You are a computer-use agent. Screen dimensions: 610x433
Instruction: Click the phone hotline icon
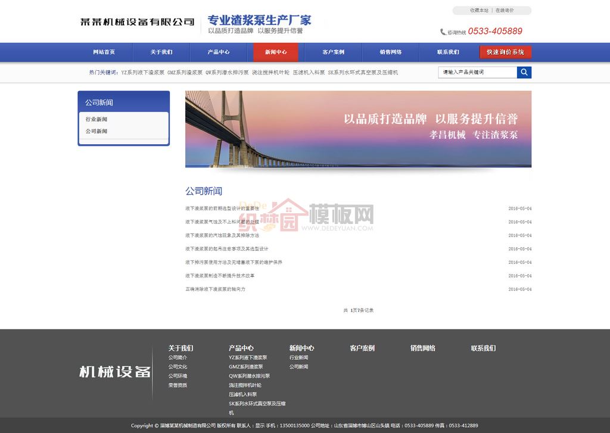tap(443, 32)
